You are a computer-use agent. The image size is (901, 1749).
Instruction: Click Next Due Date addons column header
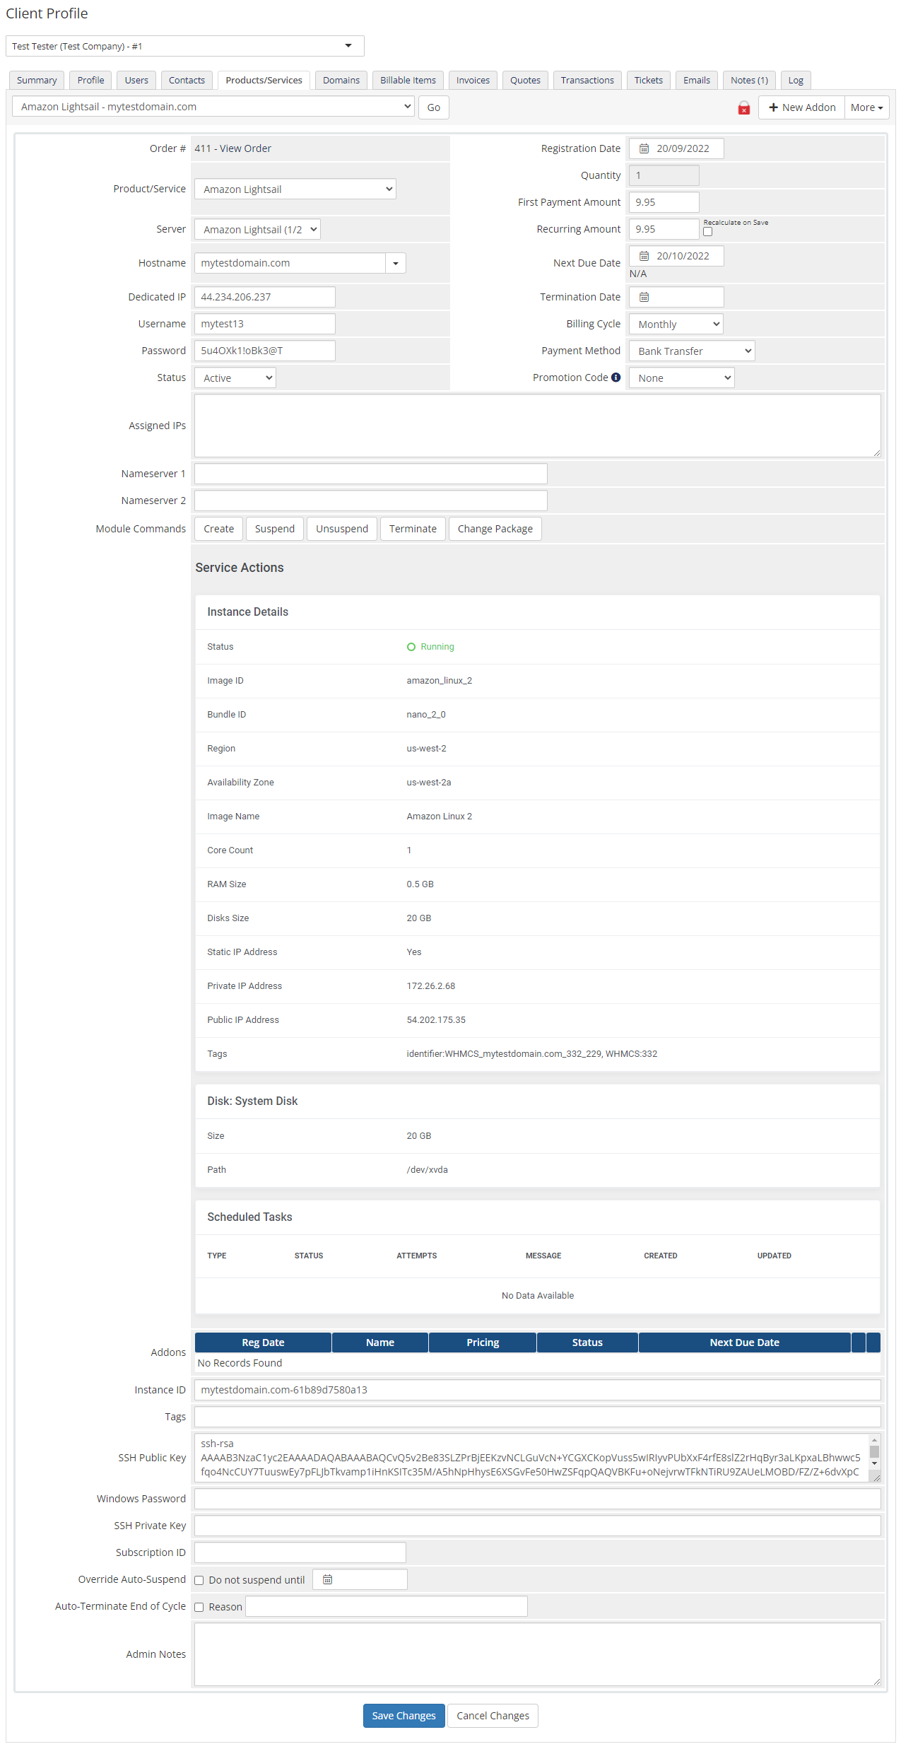click(745, 1343)
